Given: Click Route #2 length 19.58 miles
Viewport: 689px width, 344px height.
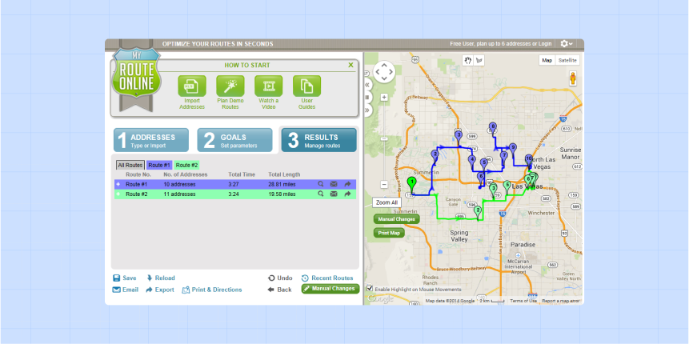Looking at the screenshot, I should 282,194.
